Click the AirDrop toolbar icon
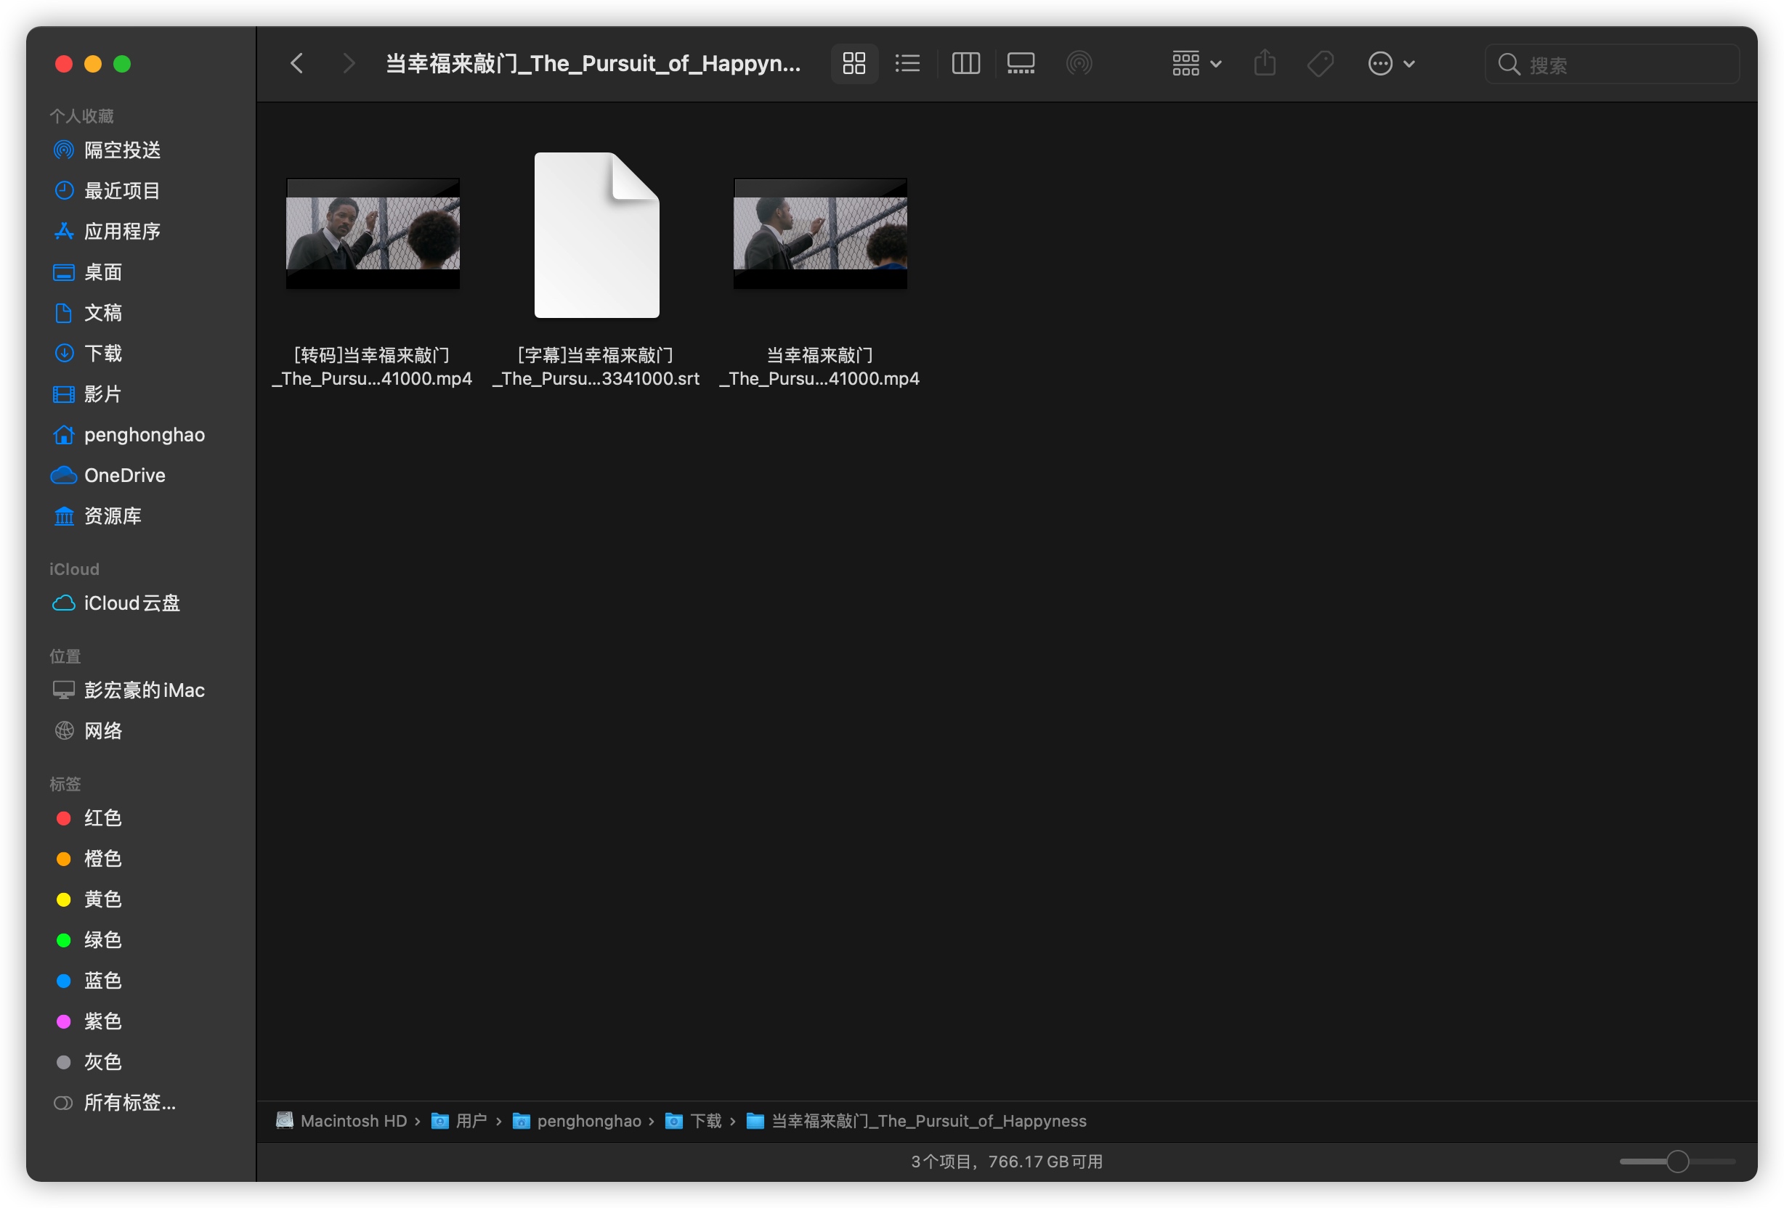 click(1079, 64)
